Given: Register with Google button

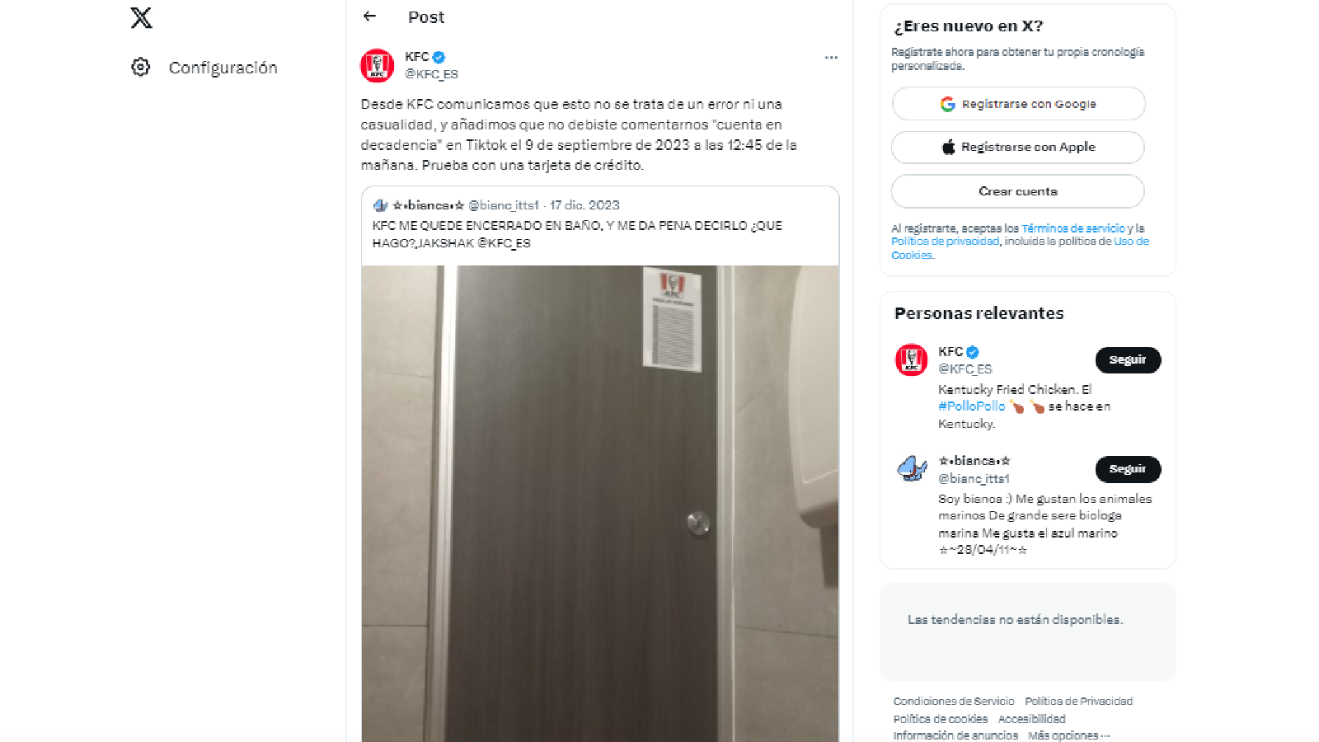Looking at the screenshot, I should pos(1018,104).
